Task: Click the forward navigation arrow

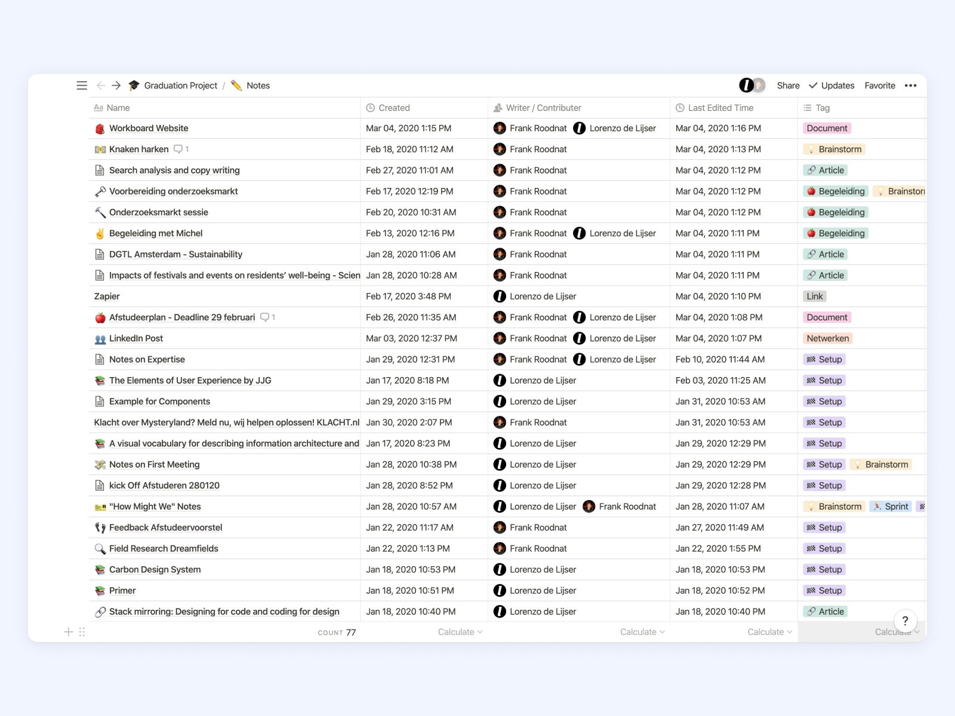Action: click(116, 86)
